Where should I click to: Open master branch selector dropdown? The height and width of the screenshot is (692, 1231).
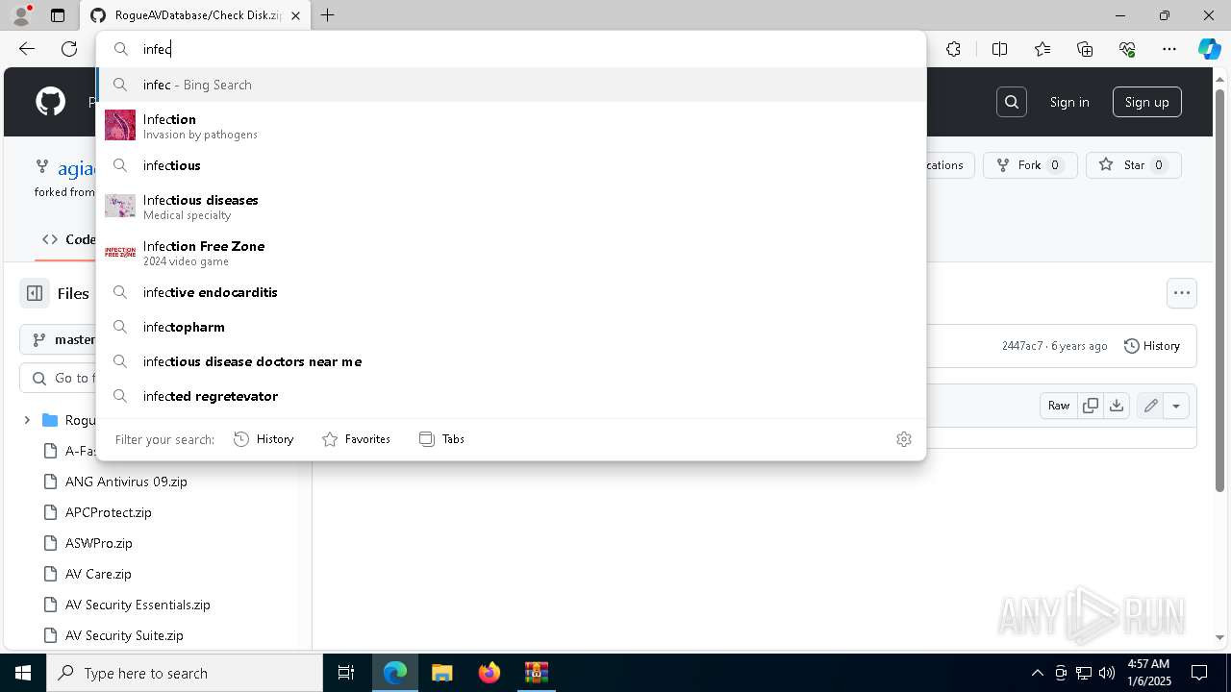click(60, 339)
